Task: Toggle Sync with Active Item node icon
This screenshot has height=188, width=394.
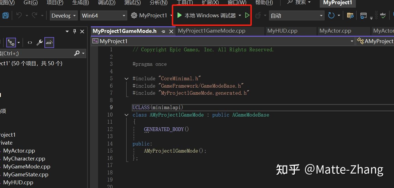Action: 11,43
